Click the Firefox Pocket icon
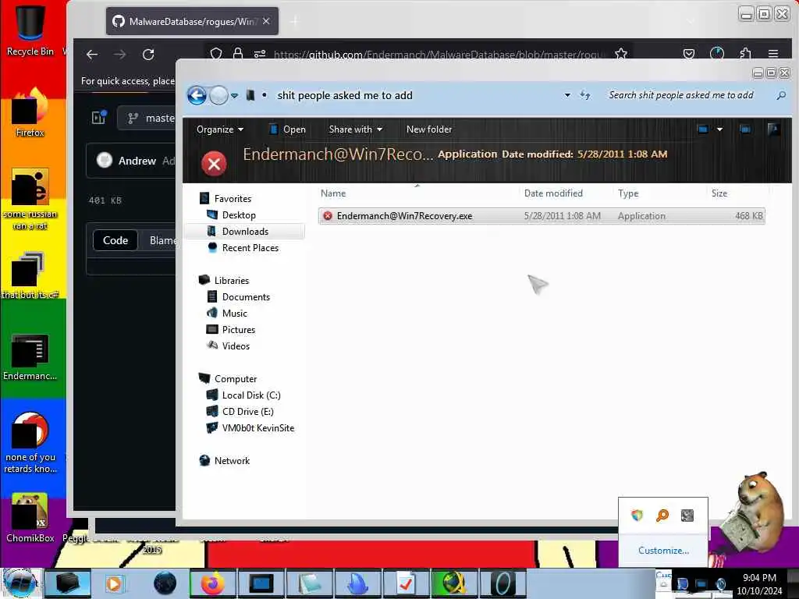 (x=689, y=54)
